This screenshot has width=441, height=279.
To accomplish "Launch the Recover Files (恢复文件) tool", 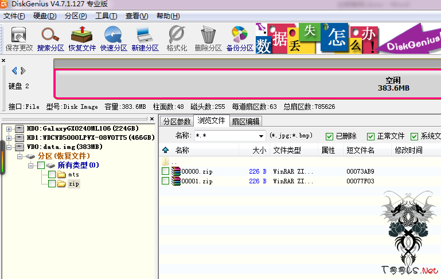I will coord(82,38).
